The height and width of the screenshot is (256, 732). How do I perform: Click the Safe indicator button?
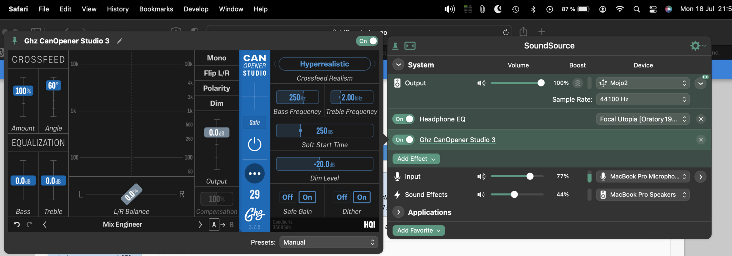tap(255, 122)
